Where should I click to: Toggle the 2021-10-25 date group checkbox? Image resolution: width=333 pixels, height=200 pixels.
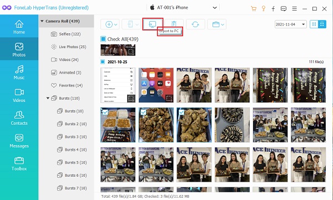[x=103, y=61]
